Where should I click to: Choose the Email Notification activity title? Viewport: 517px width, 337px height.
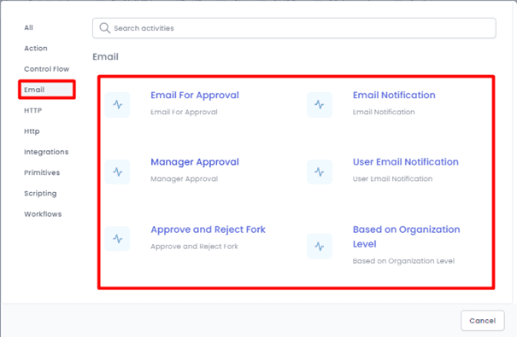coord(394,95)
